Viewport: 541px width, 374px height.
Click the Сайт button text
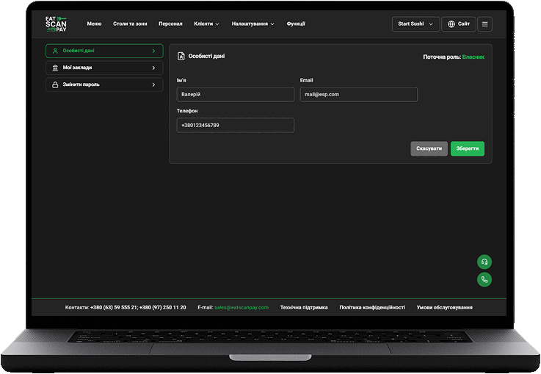[464, 24]
